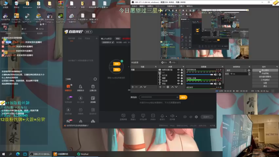Toggle the lock on the last text source

click(x=182, y=83)
